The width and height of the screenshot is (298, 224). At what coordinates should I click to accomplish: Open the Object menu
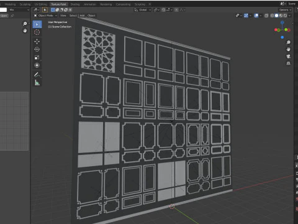pyautogui.click(x=91, y=16)
